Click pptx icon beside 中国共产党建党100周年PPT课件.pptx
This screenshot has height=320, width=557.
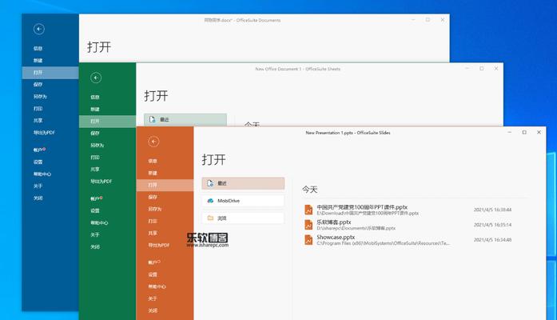pyautogui.click(x=308, y=210)
